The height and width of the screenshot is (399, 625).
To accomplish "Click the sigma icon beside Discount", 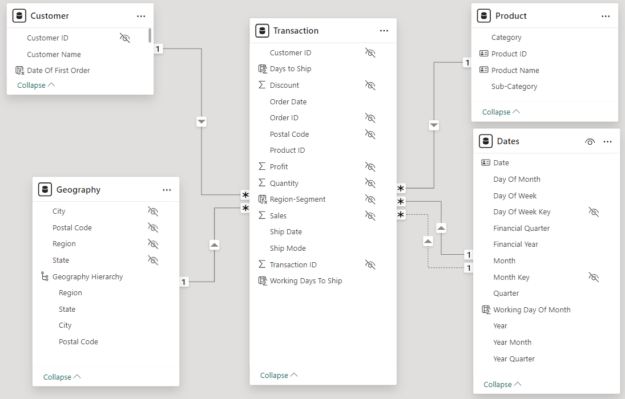I will (262, 85).
